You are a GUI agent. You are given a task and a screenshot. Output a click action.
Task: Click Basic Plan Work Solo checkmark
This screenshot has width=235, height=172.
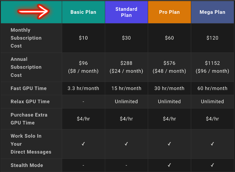click(83, 144)
